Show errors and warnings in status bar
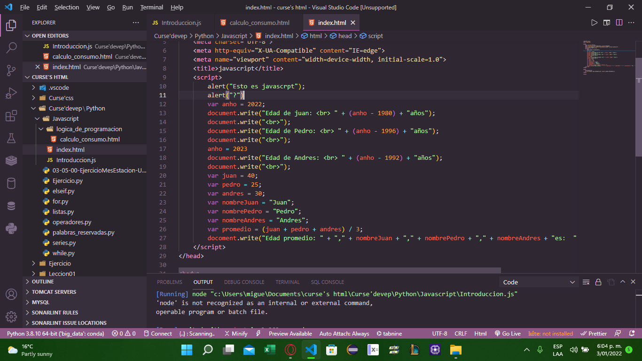Viewport: 642px width, 361px height. 124,334
